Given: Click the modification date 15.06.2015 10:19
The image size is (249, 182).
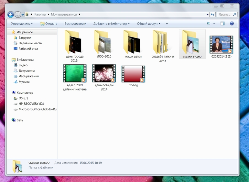Looking at the screenshot, I should pos(91,163).
